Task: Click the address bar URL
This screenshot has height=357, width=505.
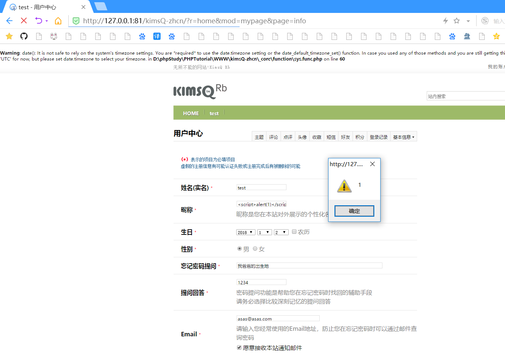Action: click(195, 21)
